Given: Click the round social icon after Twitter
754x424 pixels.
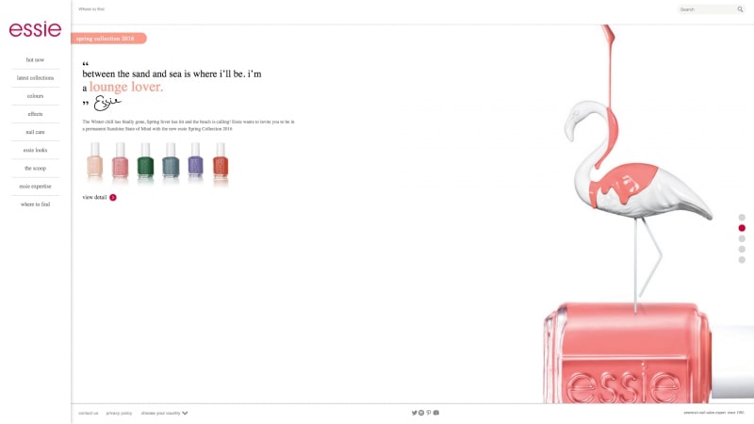Looking at the screenshot, I should coord(421,413).
